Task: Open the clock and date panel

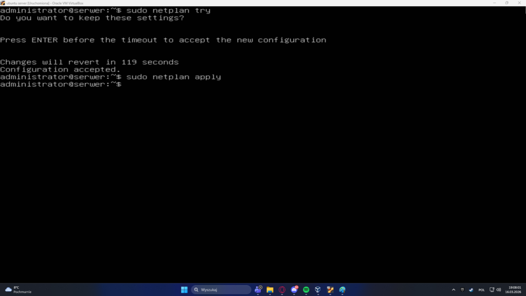Action: point(514,290)
